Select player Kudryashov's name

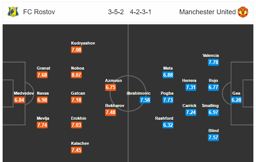tap(83, 43)
